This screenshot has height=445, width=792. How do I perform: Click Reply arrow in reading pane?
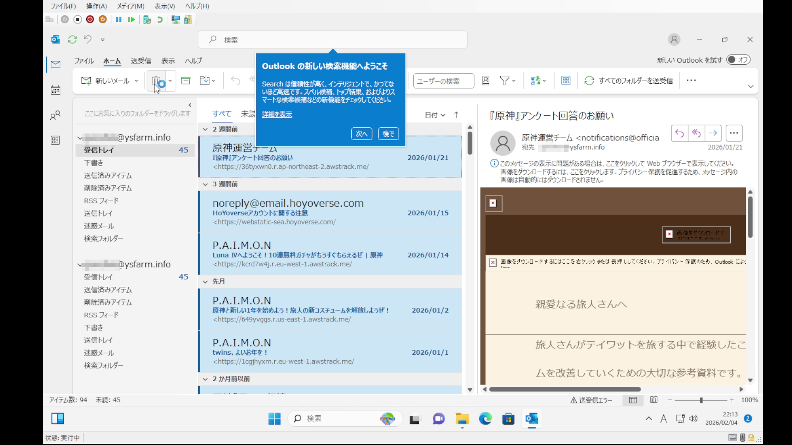(x=679, y=133)
